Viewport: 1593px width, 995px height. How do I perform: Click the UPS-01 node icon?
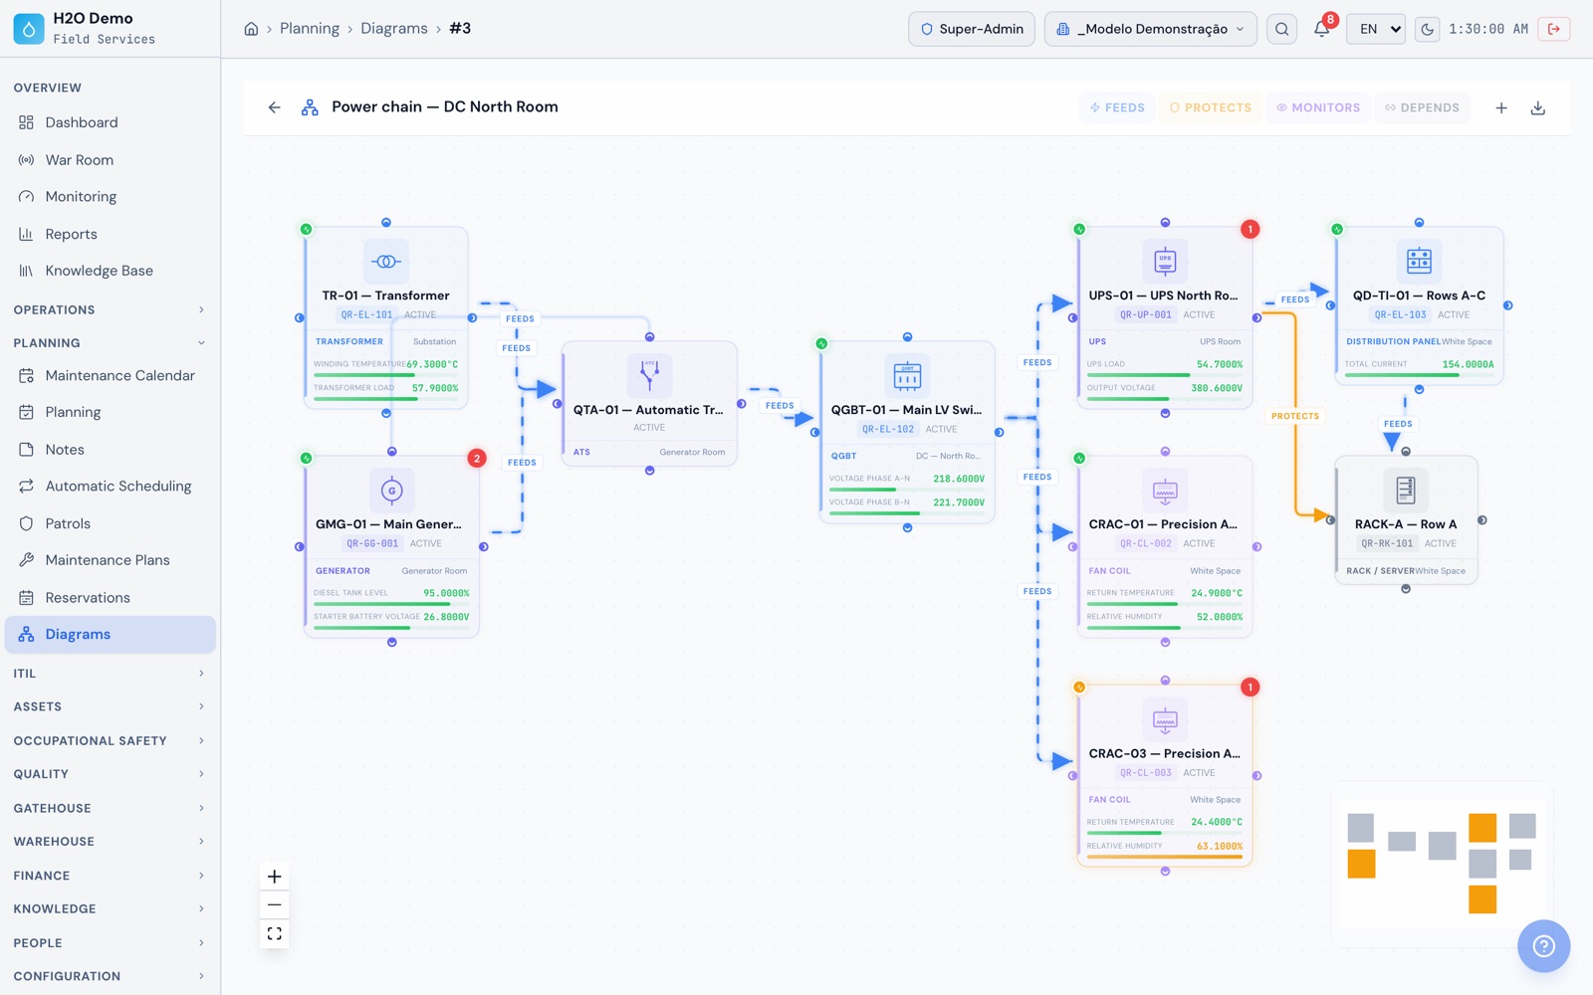tap(1165, 262)
